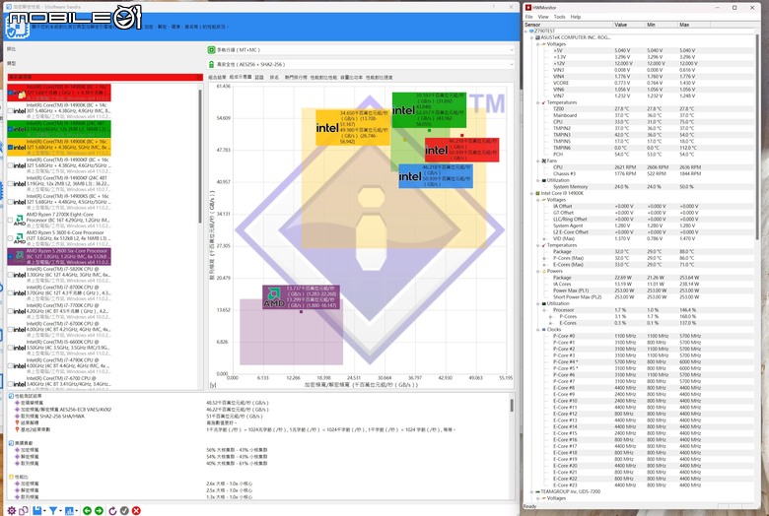The image size is (769, 516).
Task: Click the HWMonitor title bar app icon
Action: (x=528, y=7)
